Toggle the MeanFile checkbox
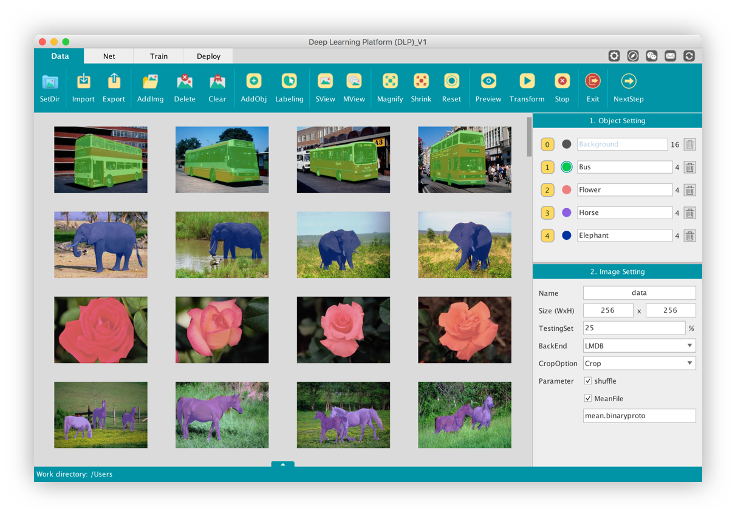The height and width of the screenshot is (516, 735). tap(587, 399)
